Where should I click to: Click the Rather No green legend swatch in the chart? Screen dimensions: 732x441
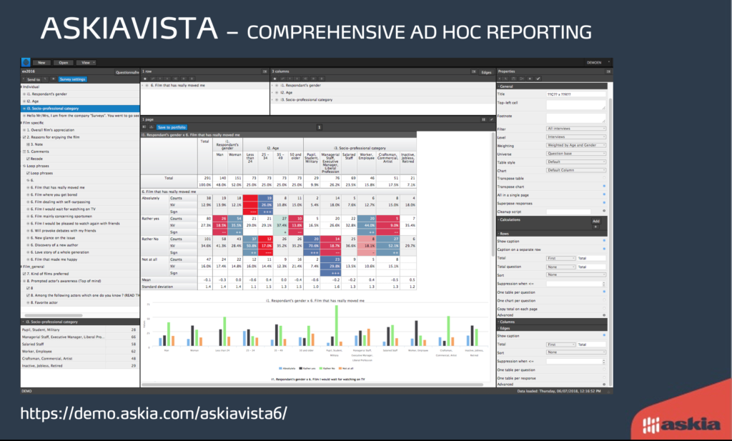[321, 369]
